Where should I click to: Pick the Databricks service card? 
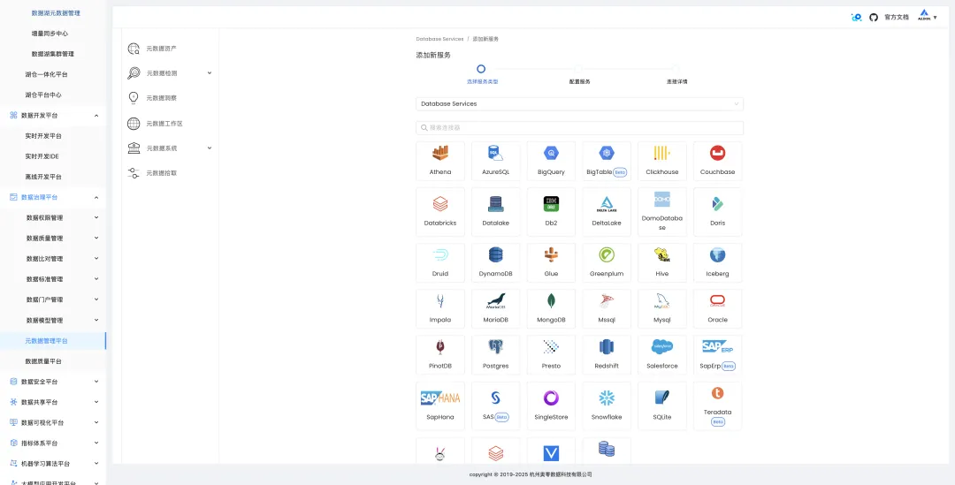pyautogui.click(x=440, y=212)
